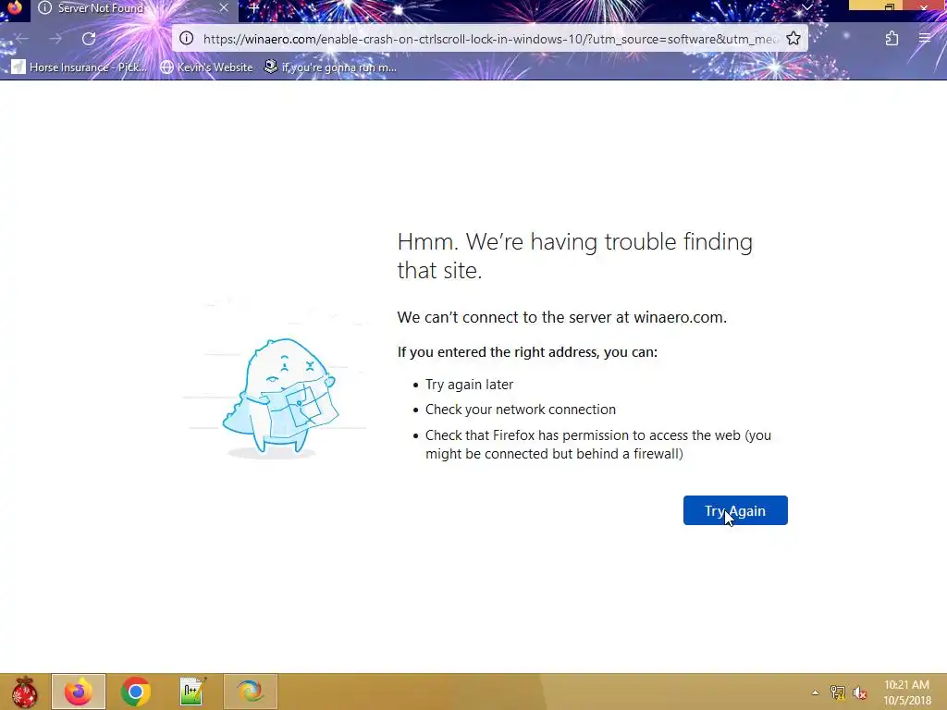
Task: Click the 'Try again later' bullet text
Action: click(x=469, y=385)
